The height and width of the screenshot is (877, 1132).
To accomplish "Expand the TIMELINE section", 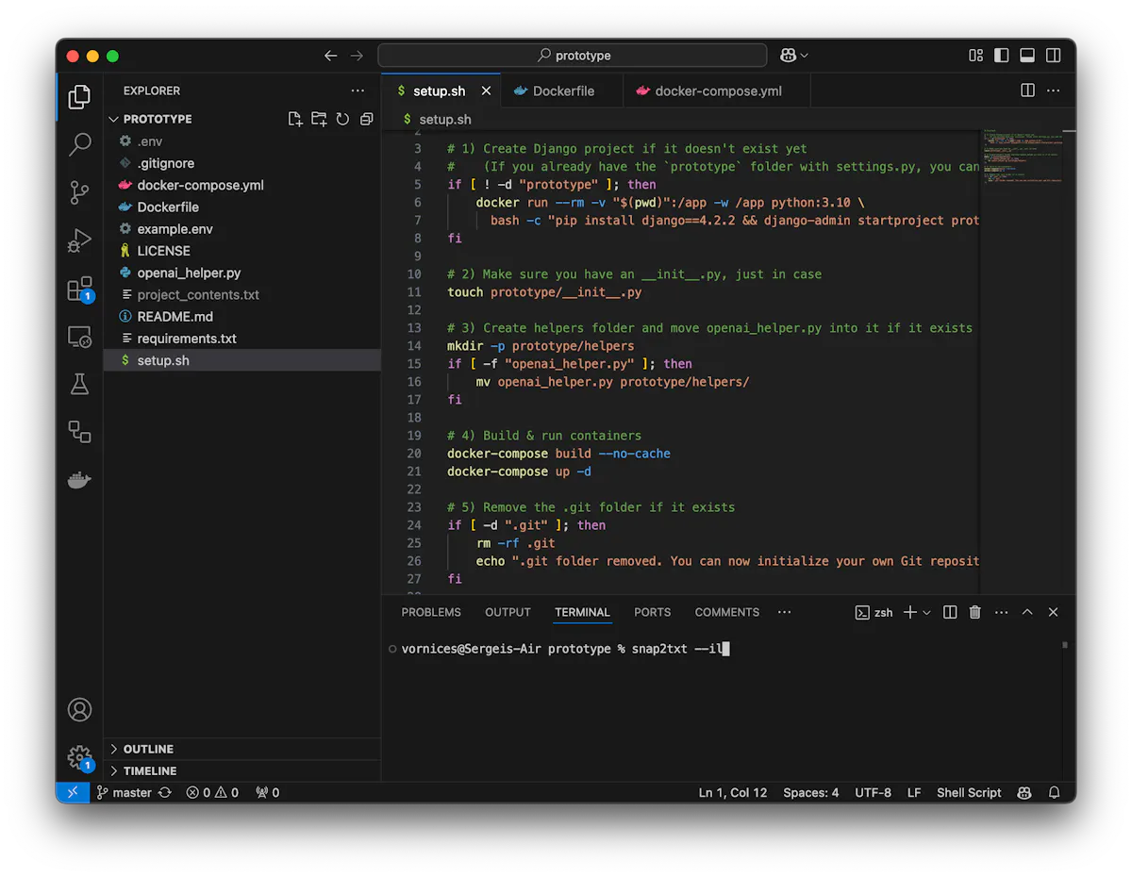I will point(244,770).
